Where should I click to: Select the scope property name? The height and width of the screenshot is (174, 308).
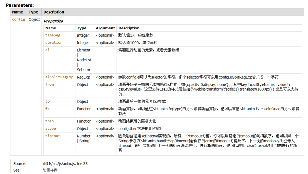tap(51, 128)
